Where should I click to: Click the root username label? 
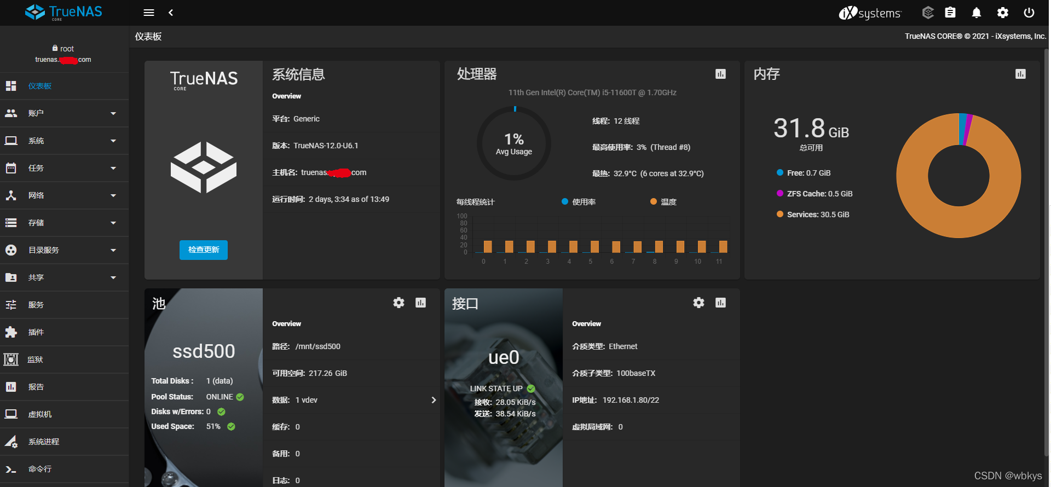[x=67, y=49]
